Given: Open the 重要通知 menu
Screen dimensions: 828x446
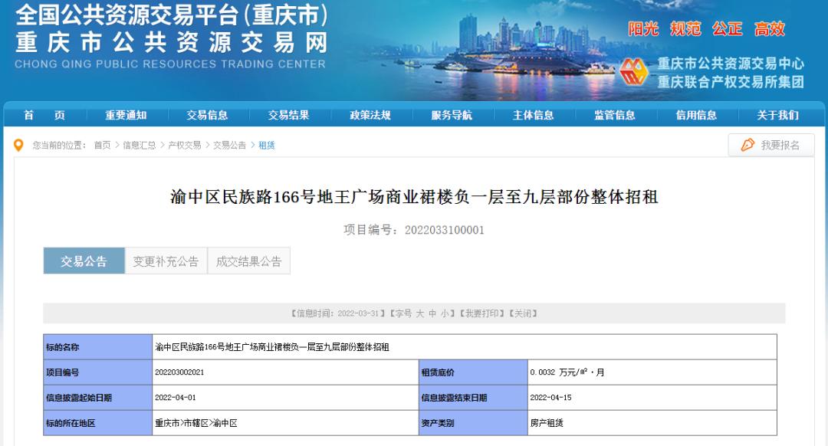Looking at the screenshot, I should point(126,115).
